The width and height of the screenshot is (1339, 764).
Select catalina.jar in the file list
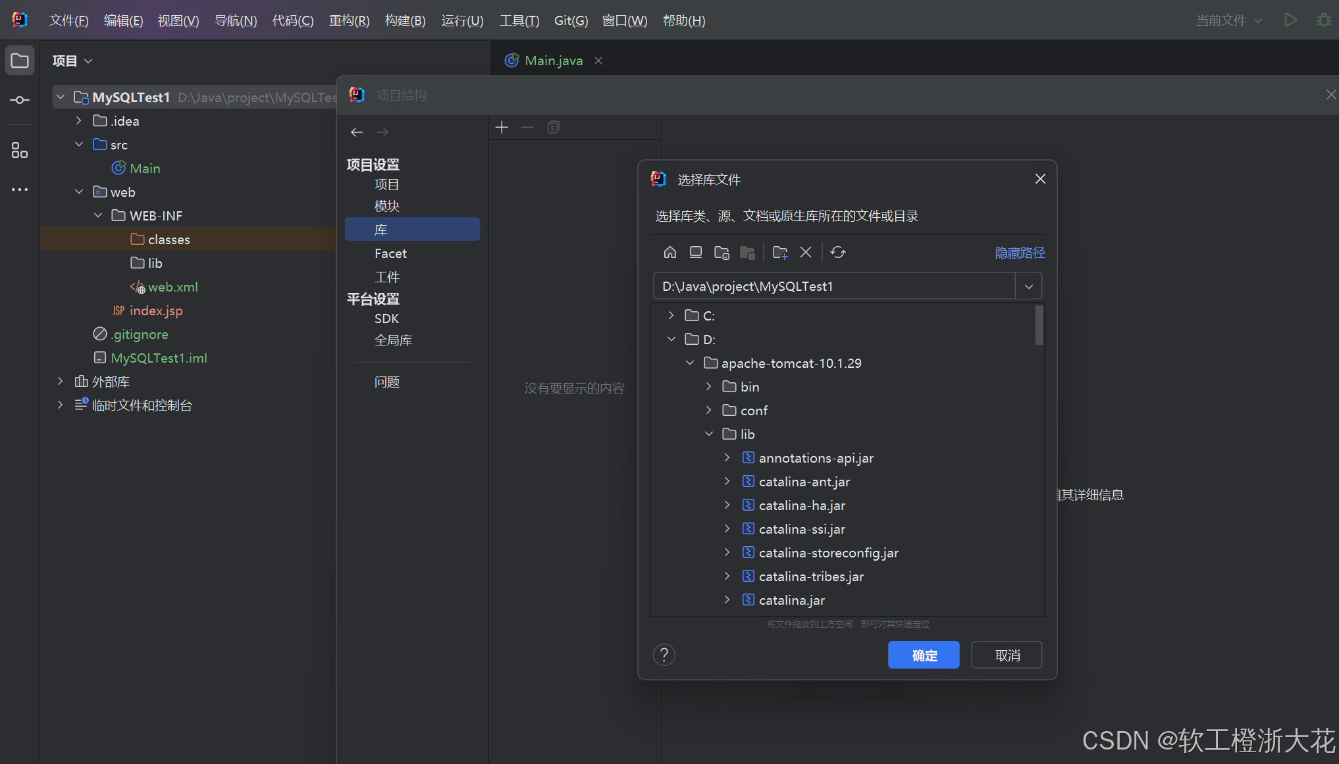(x=791, y=600)
